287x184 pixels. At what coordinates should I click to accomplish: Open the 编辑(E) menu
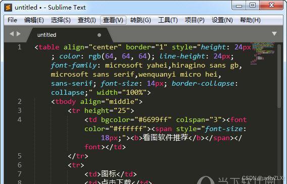(34, 20)
